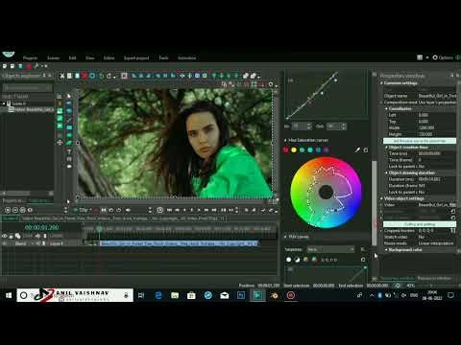Select the Video timeline tab
461x345 pixels.
tap(123, 218)
